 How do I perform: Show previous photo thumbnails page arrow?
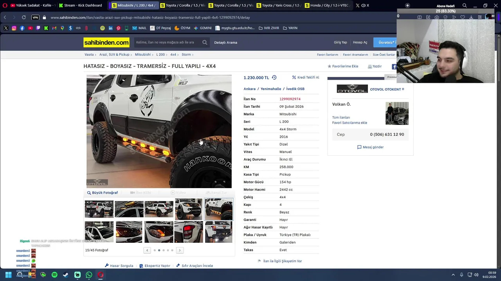[147, 250]
